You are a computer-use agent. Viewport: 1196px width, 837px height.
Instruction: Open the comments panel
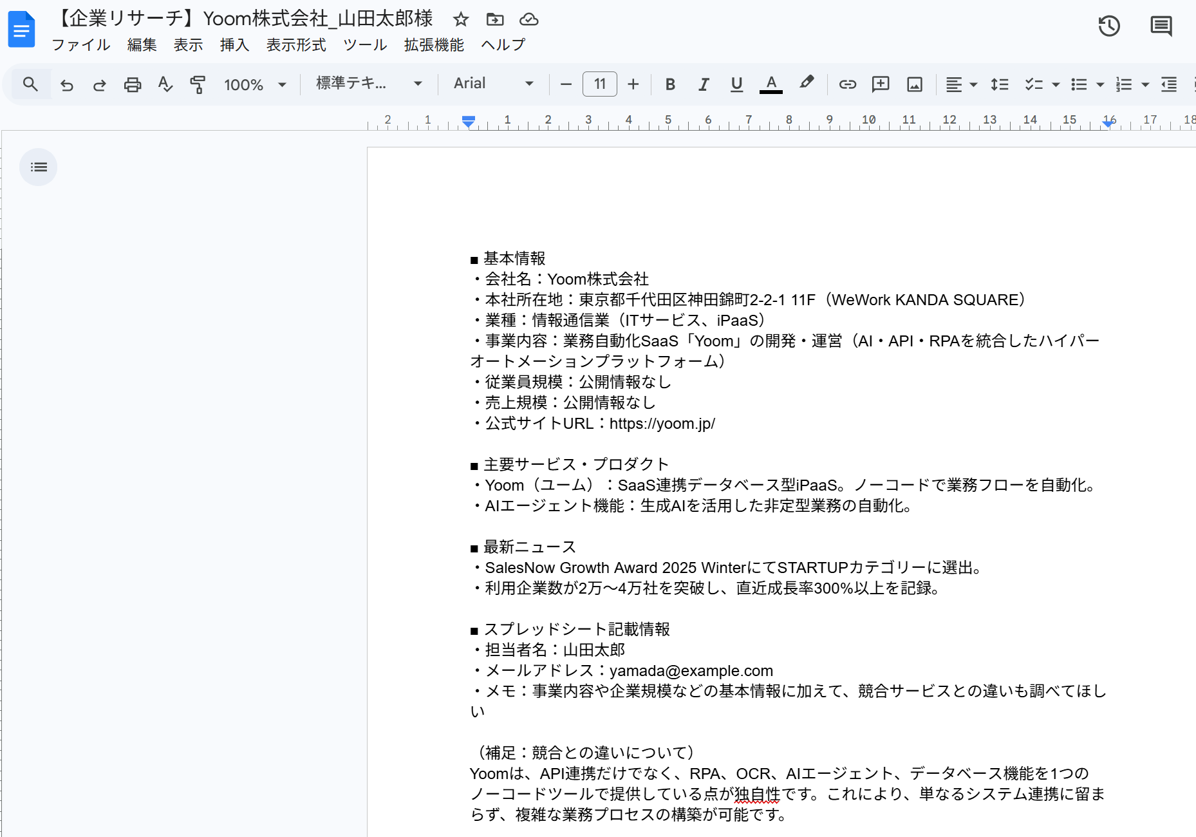click(x=1161, y=26)
